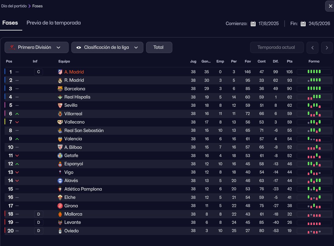Click the Espanyol club crest
This screenshot has height=246, width=334.
(x=60, y=164)
